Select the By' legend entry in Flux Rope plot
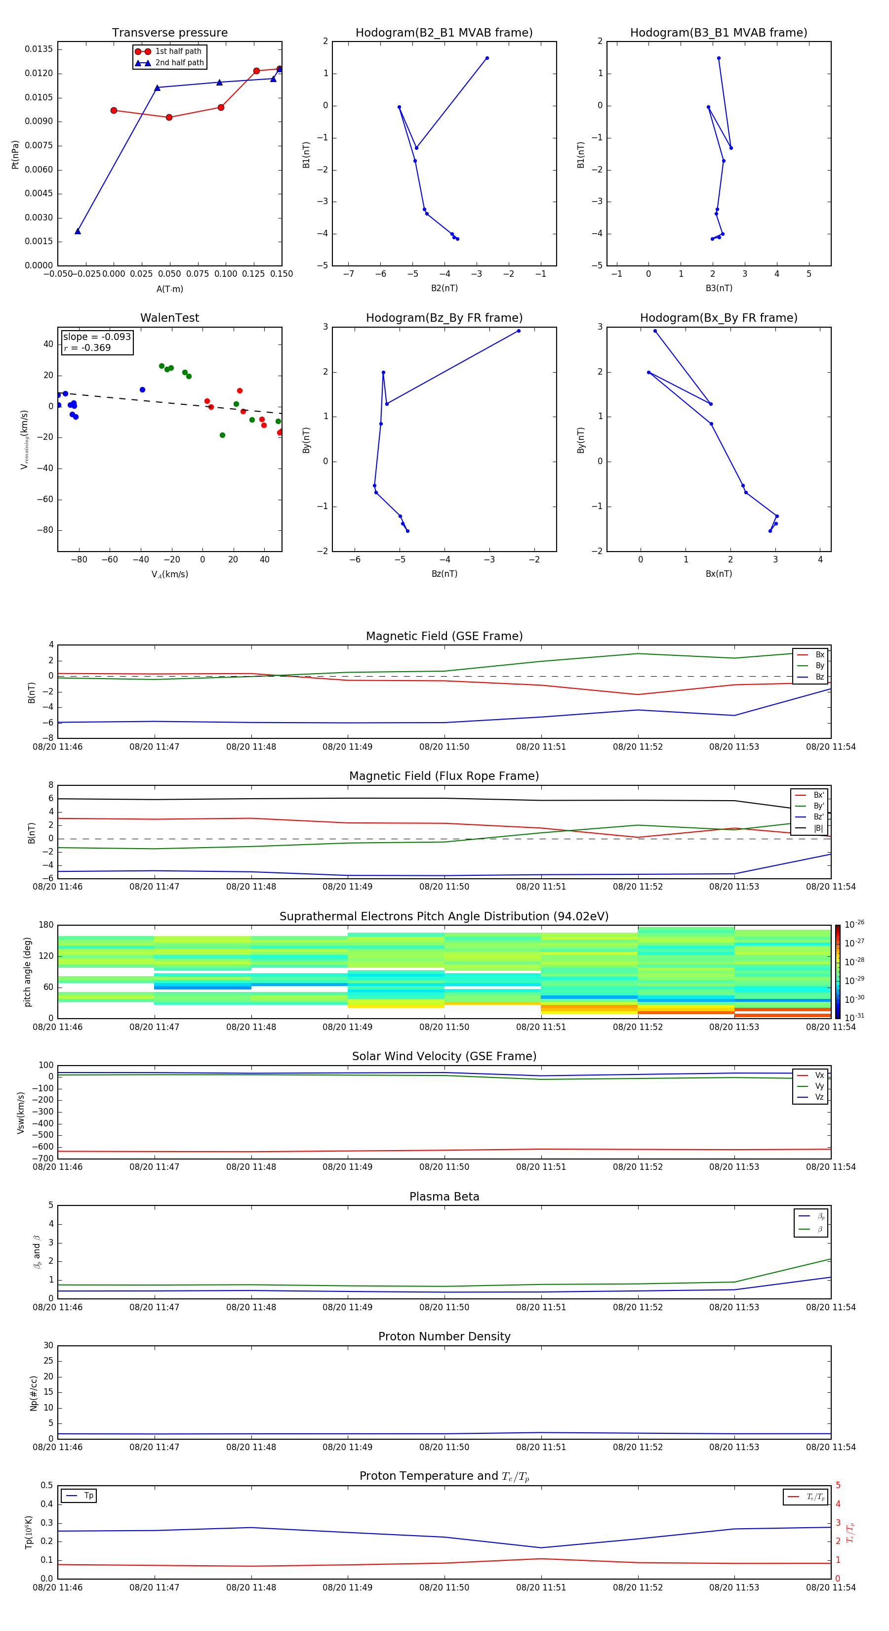The height and width of the screenshot is (1631, 889). pos(809,806)
